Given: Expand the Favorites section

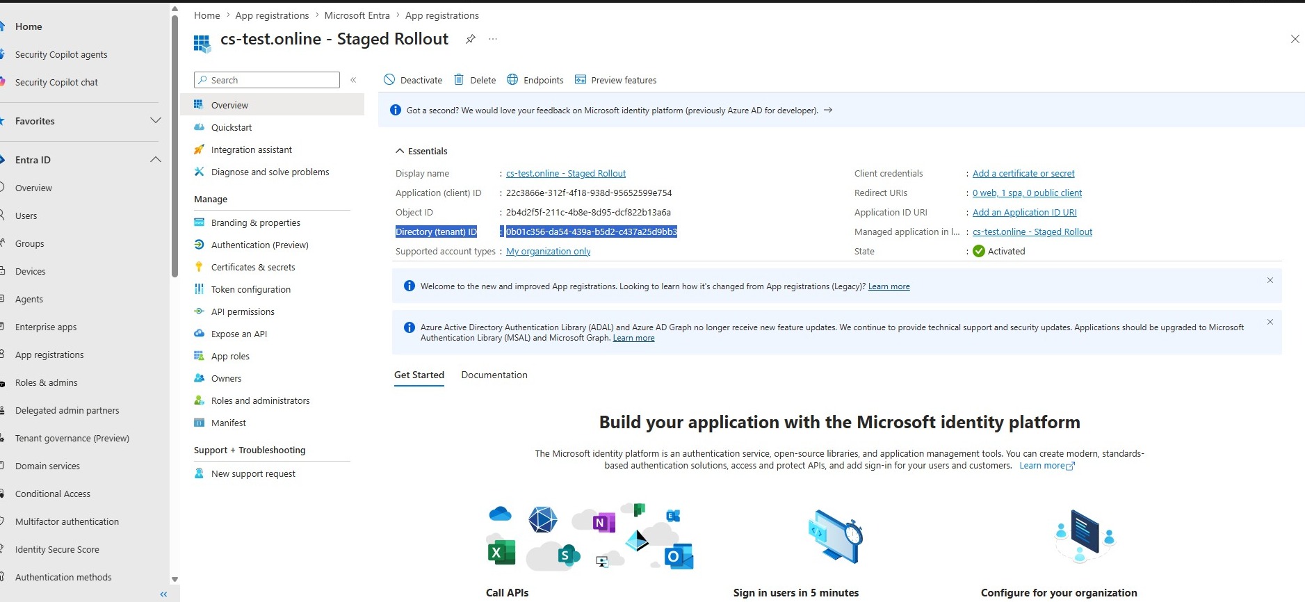Looking at the screenshot, I should pos(156,121).
